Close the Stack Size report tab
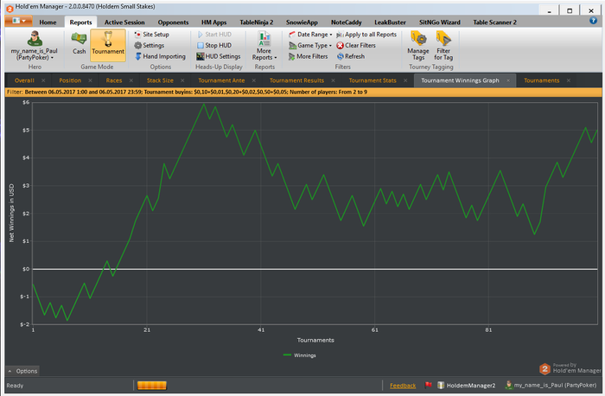This screenshot has width=605, height=396. (x=182, y=80)
